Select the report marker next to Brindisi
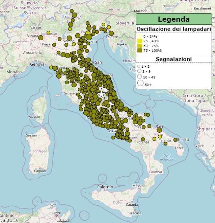The image size is (215, 223). [x=175, y=140]
